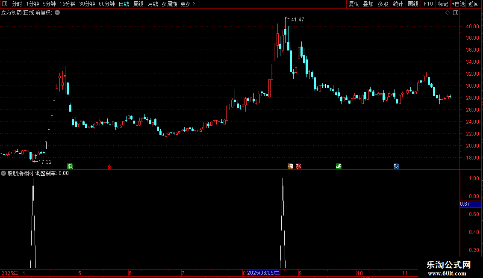Open the 多股 multi-stock view
The height and width of the screenshot is (278, 483).
coord(383,4)
